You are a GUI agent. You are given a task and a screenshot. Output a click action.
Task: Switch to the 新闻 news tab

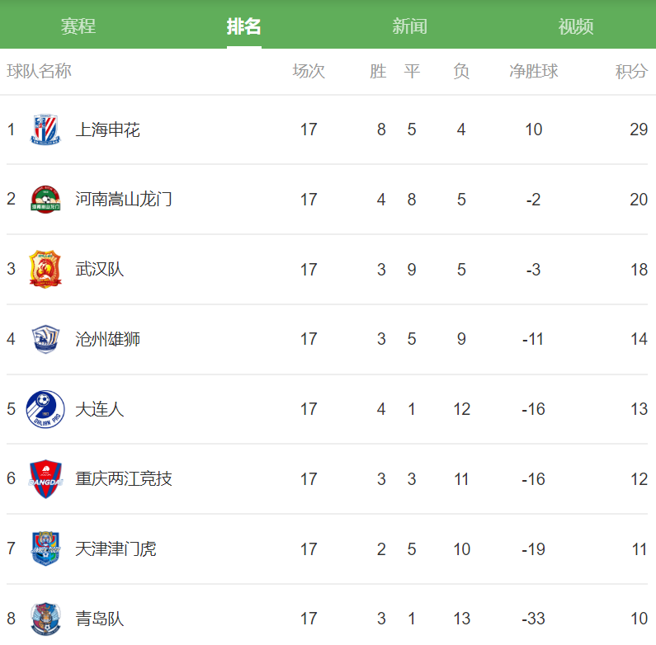click(x=409, y=26)
